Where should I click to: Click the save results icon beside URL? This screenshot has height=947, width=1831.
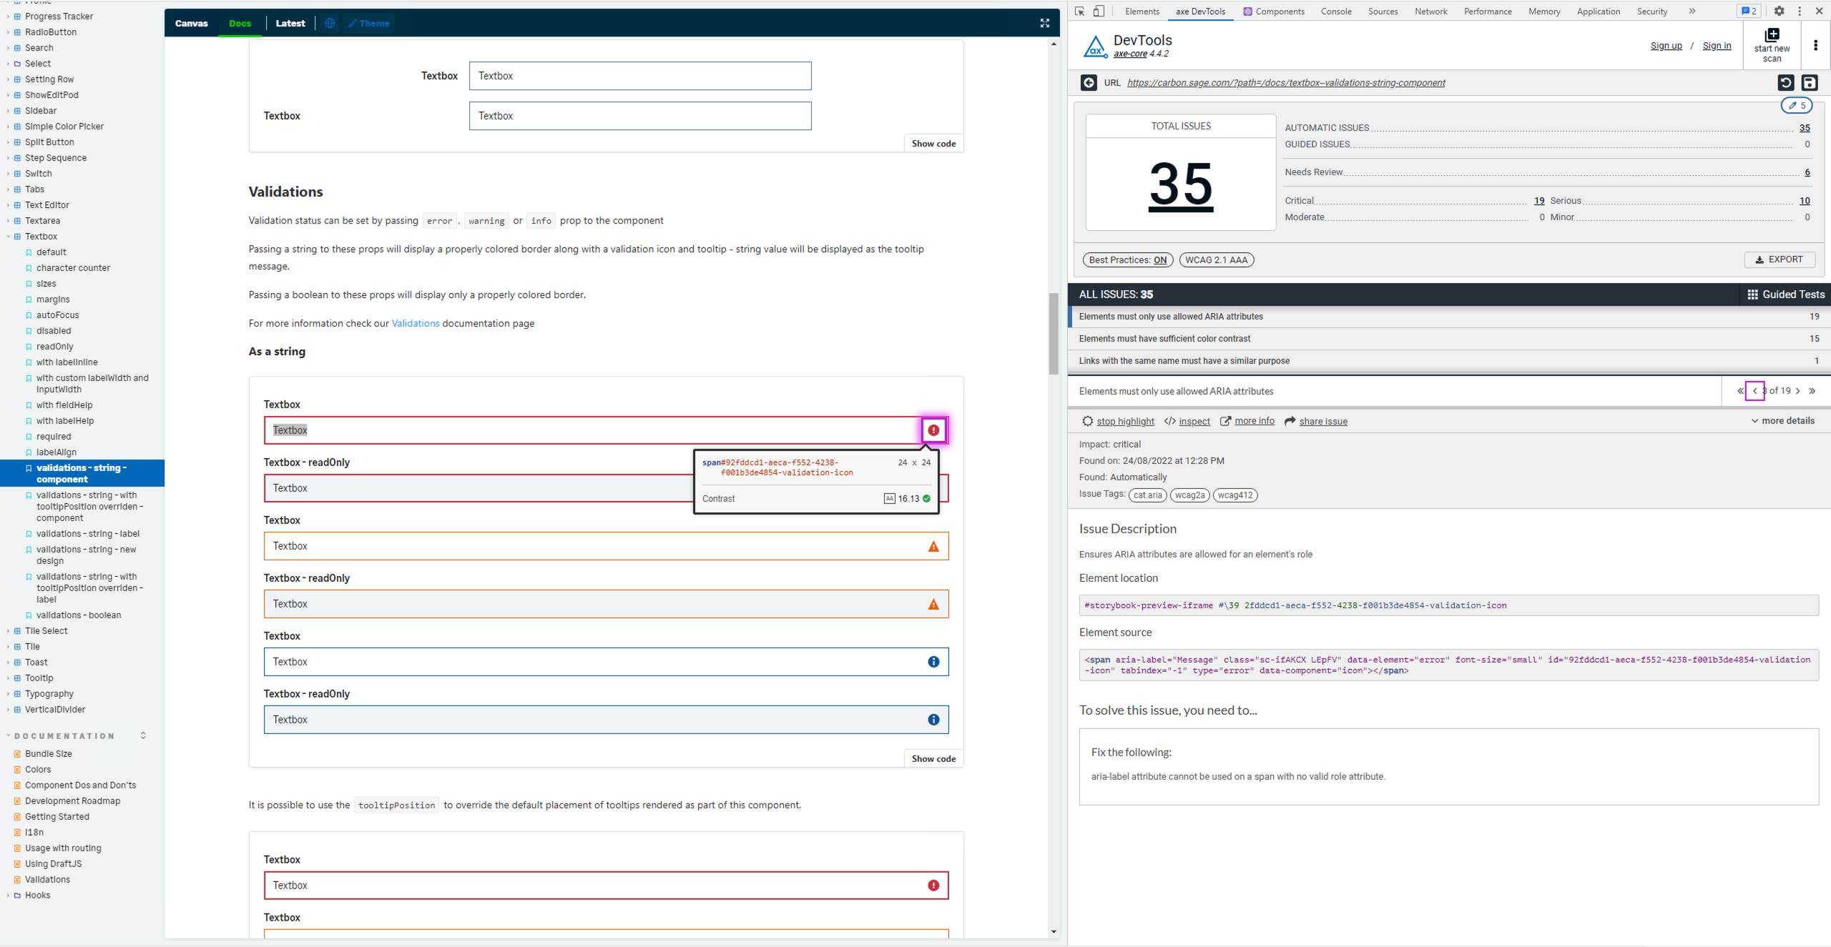tap(1809, 83)
